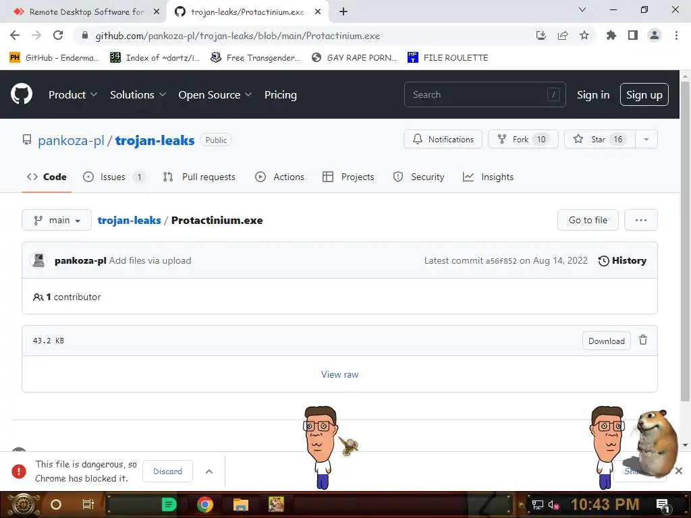Screen dimensions: 691x518
Task: Click the Notifications button
Action: click(443, 139)
